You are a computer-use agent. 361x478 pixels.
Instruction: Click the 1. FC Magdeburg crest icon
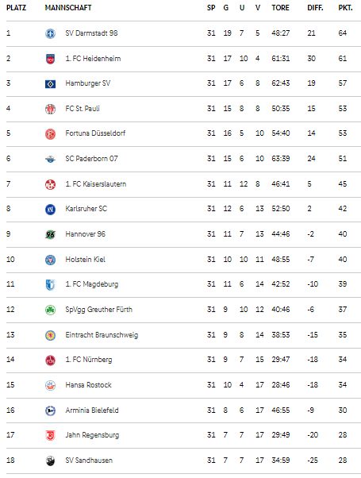coord(50,284)
